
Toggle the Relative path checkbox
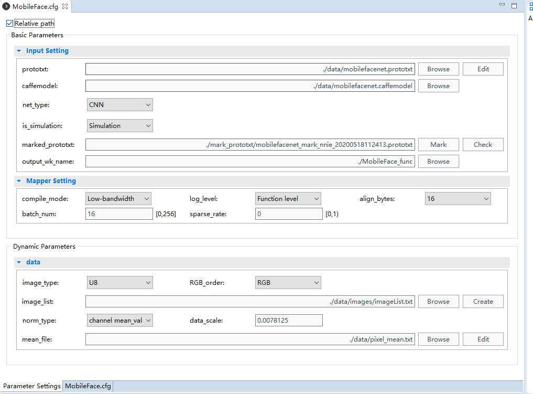[10, 24]
